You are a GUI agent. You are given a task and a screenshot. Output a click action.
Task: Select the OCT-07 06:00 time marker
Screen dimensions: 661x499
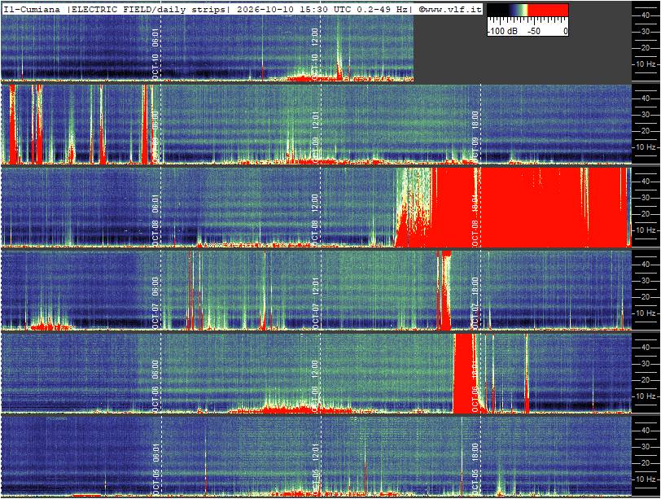(155, 303)
